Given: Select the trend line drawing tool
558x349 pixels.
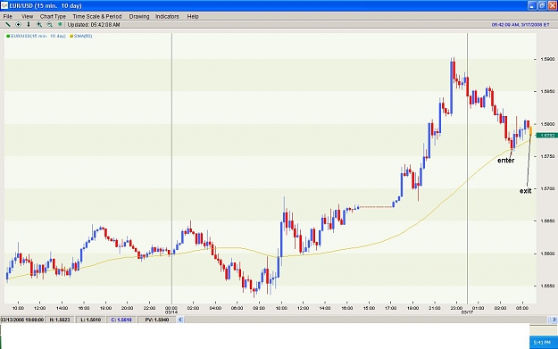Looking at the screenshot, I should click(7, 25).
